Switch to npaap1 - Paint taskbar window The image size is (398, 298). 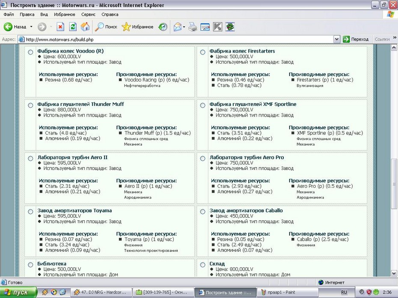(287, 292)
